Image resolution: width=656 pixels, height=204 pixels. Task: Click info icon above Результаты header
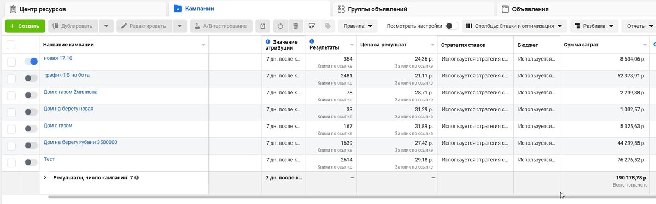(x=312, y=41)
